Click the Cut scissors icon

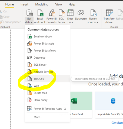click(x=1, y=11)
